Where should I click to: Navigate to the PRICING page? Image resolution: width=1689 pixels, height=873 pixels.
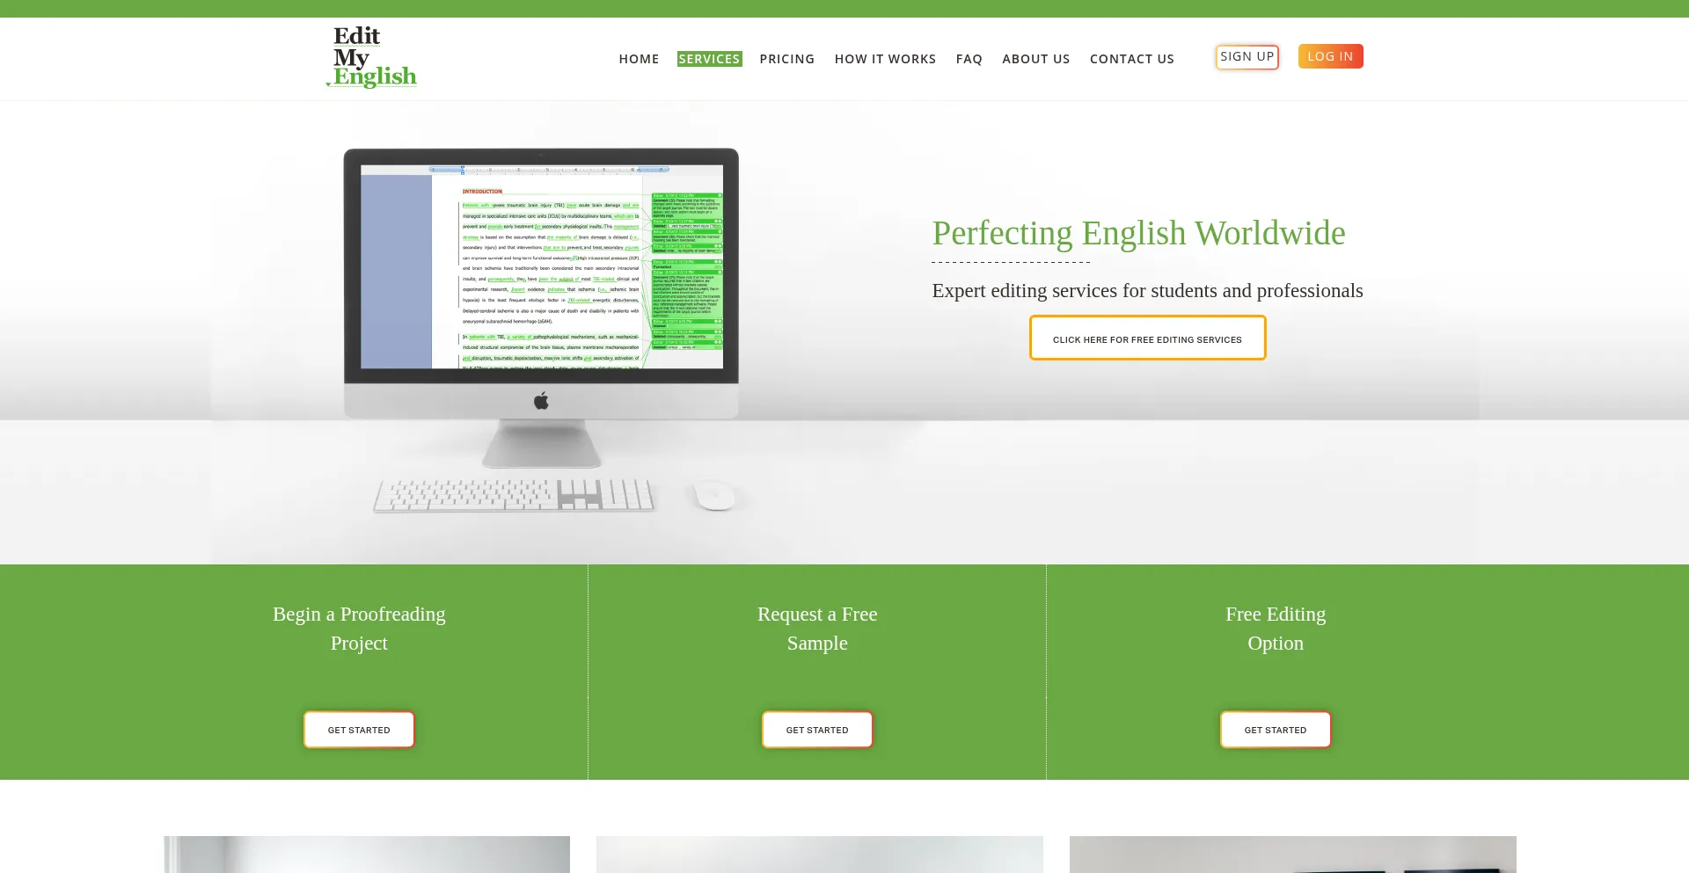click(786, 59)
